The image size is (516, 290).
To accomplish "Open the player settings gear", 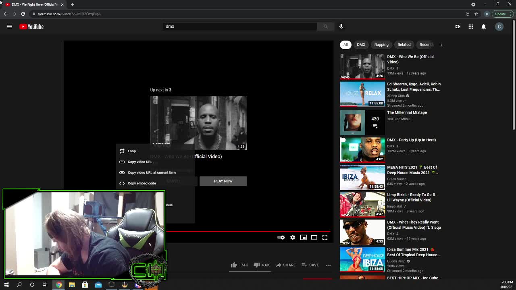I will [x=293, y=238].
